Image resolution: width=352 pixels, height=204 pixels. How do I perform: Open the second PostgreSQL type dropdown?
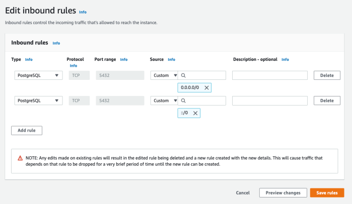(37, 100)
